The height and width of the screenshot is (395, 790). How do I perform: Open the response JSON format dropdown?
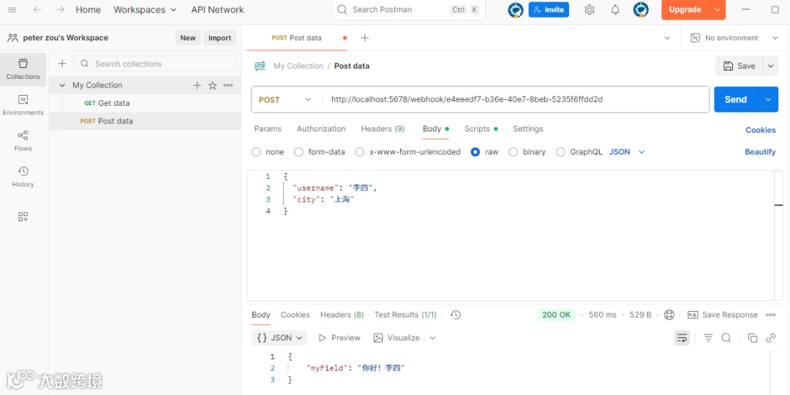click(279, 337)
